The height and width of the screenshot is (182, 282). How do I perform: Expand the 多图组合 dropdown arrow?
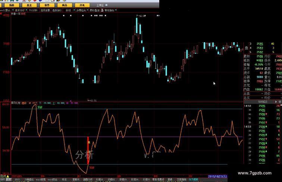(x=88, y=10)
